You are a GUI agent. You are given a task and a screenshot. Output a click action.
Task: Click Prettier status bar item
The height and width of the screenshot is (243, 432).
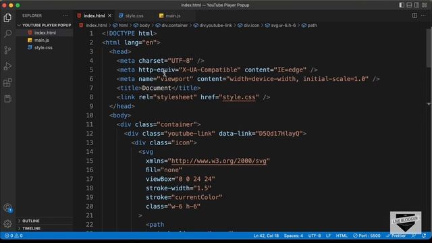(x=396, y=236)
